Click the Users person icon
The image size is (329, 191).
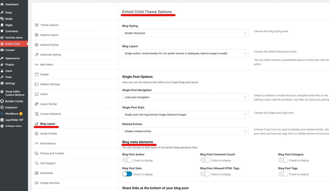[x=2, y=71]
